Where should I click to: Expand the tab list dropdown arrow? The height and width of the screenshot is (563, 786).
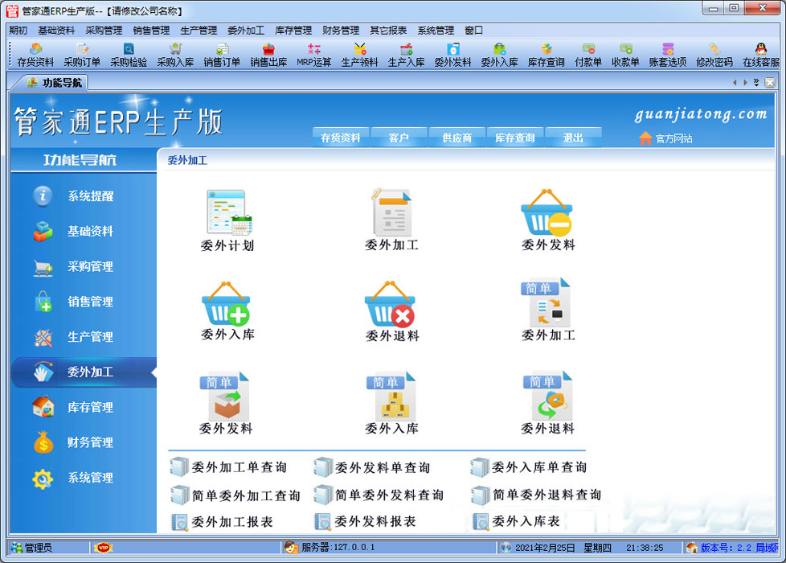pyautogui.click(x=756, y=82)
